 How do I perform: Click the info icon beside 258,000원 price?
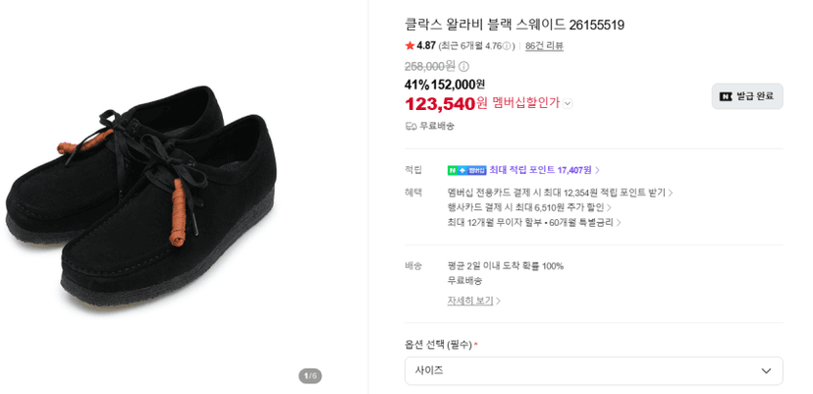point(464,67)
